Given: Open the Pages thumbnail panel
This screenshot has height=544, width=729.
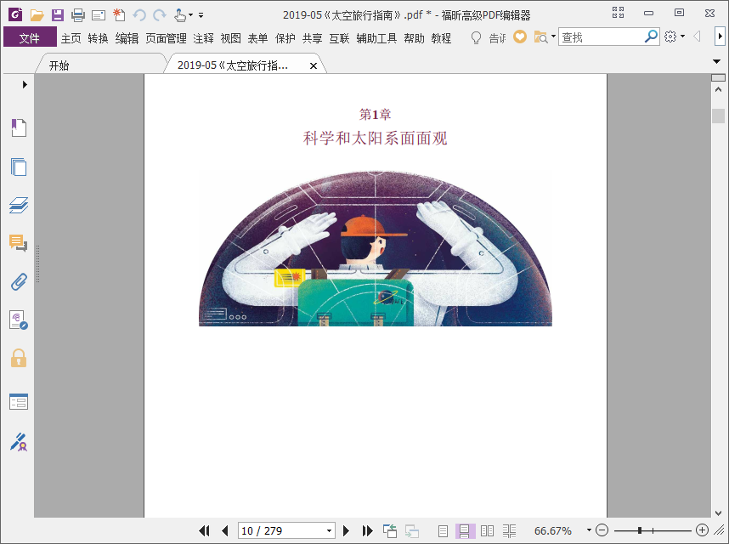Looking at the screenshot, I should click(x=19, y=167).
